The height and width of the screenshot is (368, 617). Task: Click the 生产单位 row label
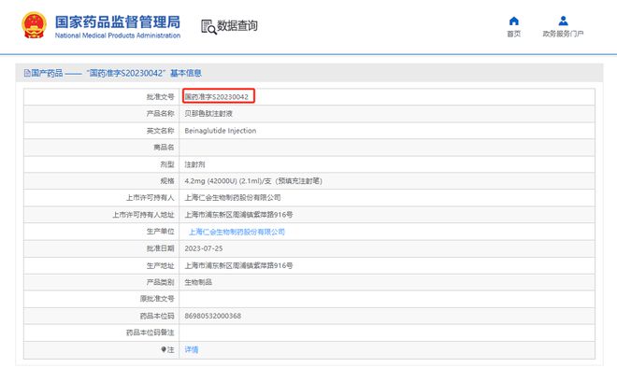[160, 232]
